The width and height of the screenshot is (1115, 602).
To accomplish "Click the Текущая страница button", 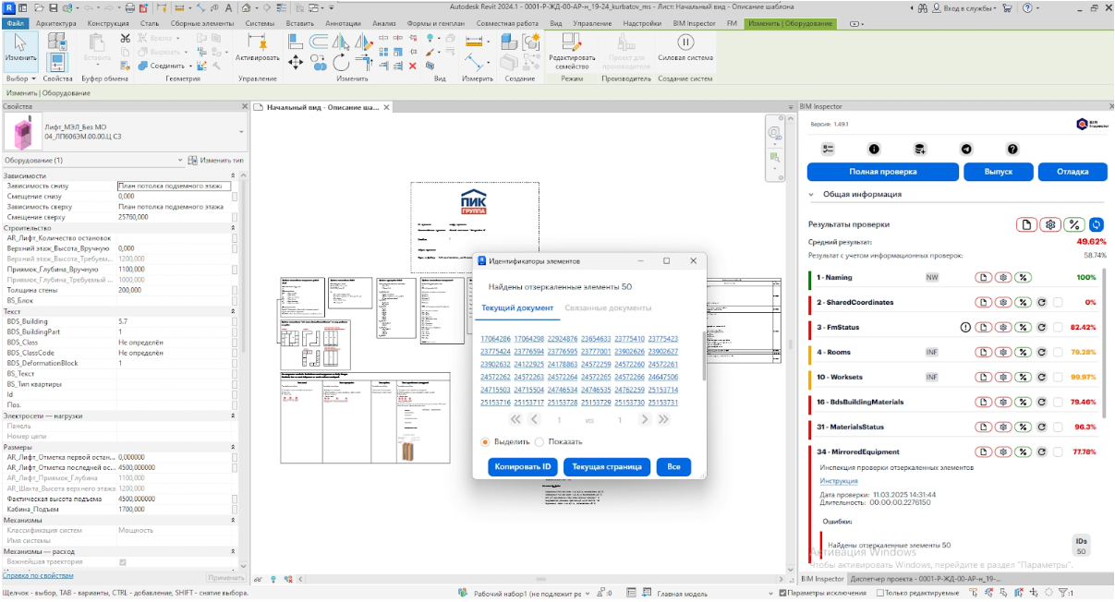I will 607,467.
